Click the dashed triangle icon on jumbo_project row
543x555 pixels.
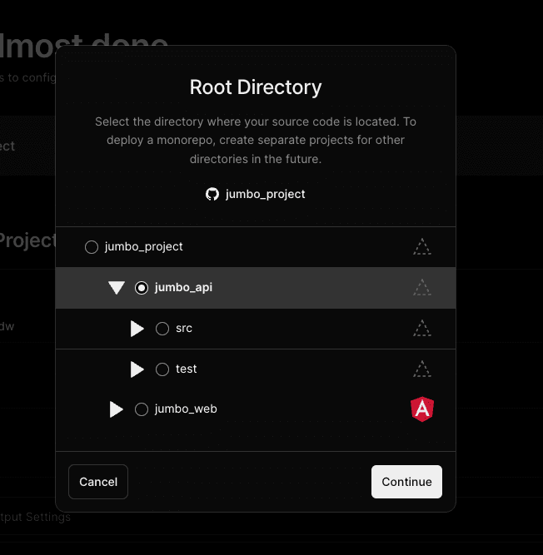click(422, 247)
